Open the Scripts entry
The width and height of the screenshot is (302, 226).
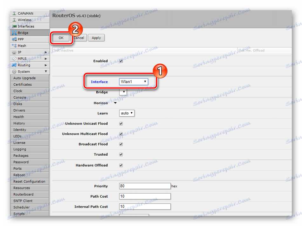(x=30, y=213)
